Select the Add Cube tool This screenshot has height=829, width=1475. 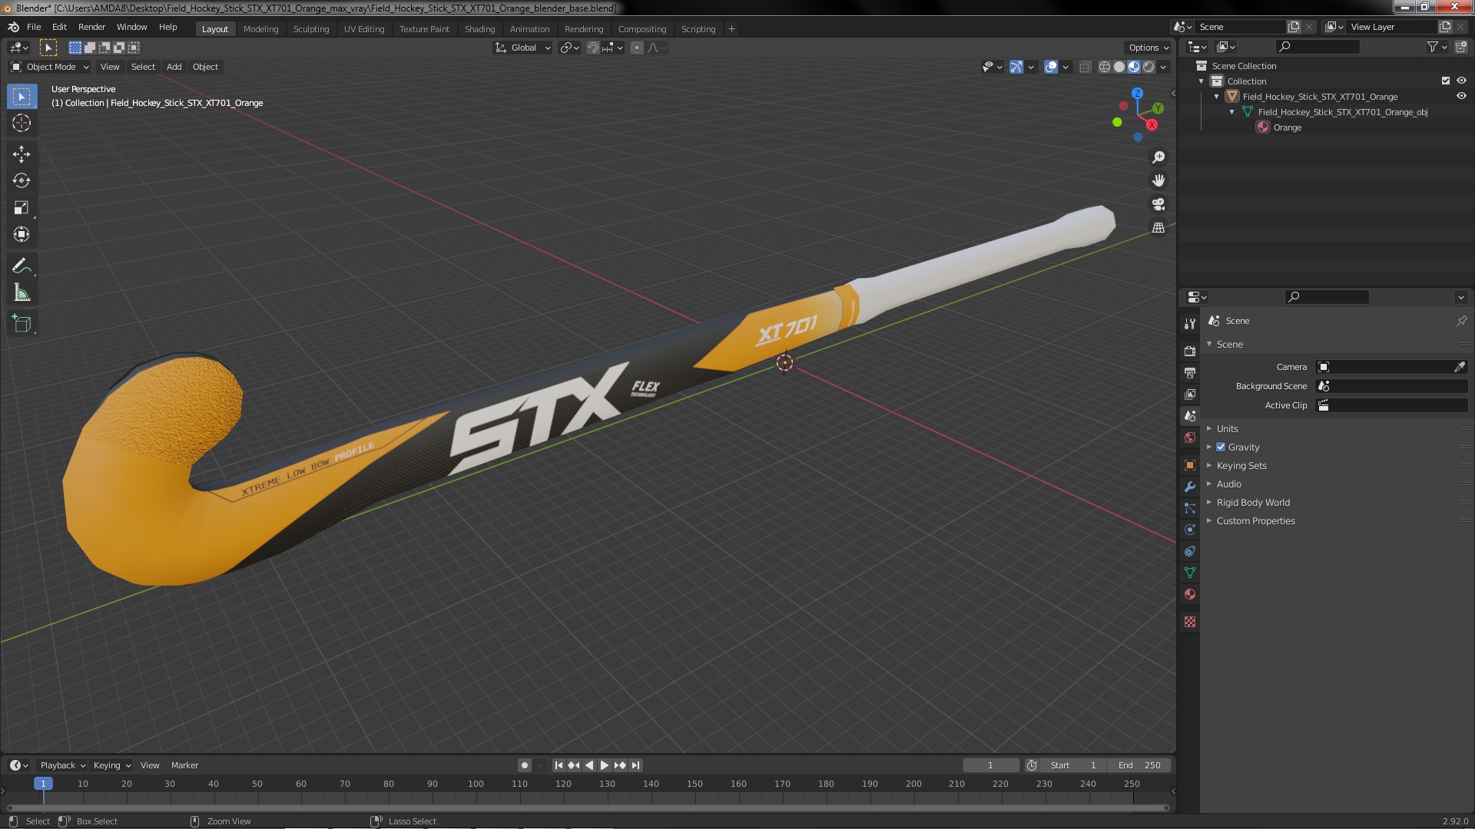(x=22, y=324)
